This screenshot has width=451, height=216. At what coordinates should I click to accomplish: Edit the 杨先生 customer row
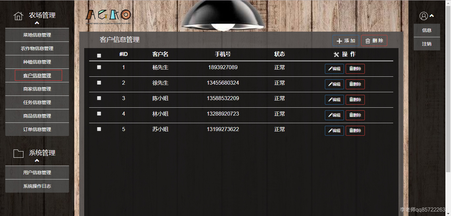tap(334, 69)
